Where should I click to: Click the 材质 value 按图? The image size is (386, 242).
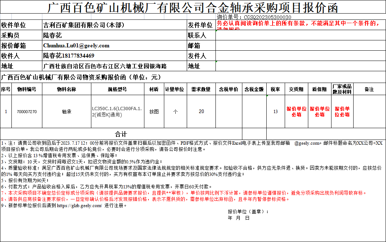click(x=154, y=112)
